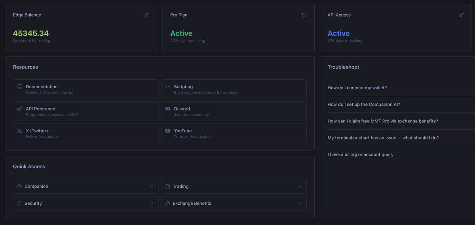
Task: Go to Trading quick access label
Action: 180,186
